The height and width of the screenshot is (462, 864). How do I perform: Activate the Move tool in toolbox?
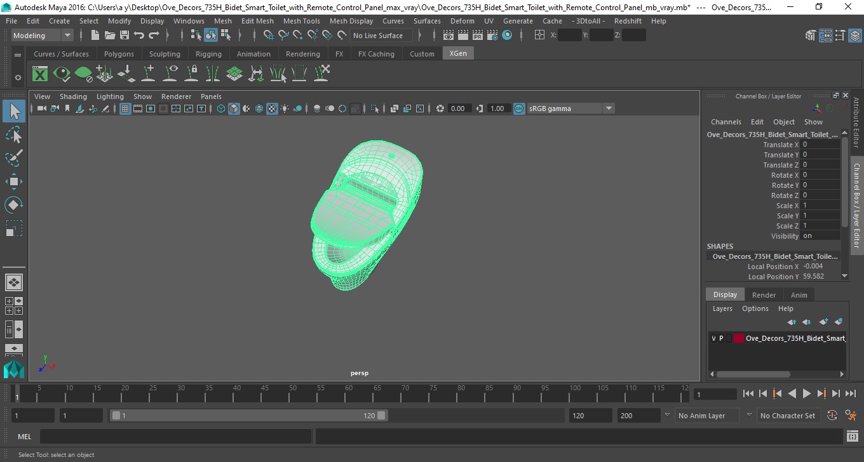pos(14,181)
